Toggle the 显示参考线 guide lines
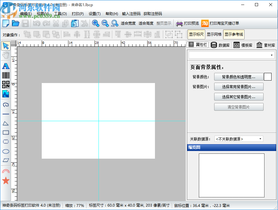The width and height of the screenshot is (278, 210). [x=234, y=34]
